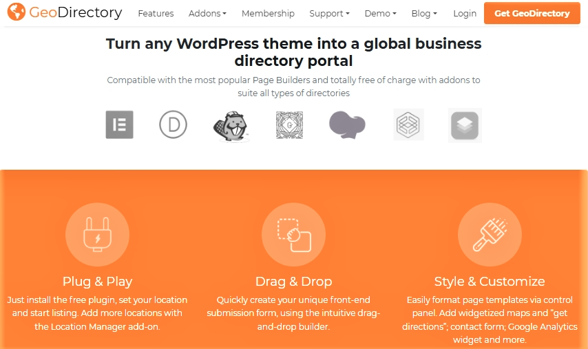Screen dimensions: 588x349
Task: Click the Plug & Play heading
Action: coord(98,281)
